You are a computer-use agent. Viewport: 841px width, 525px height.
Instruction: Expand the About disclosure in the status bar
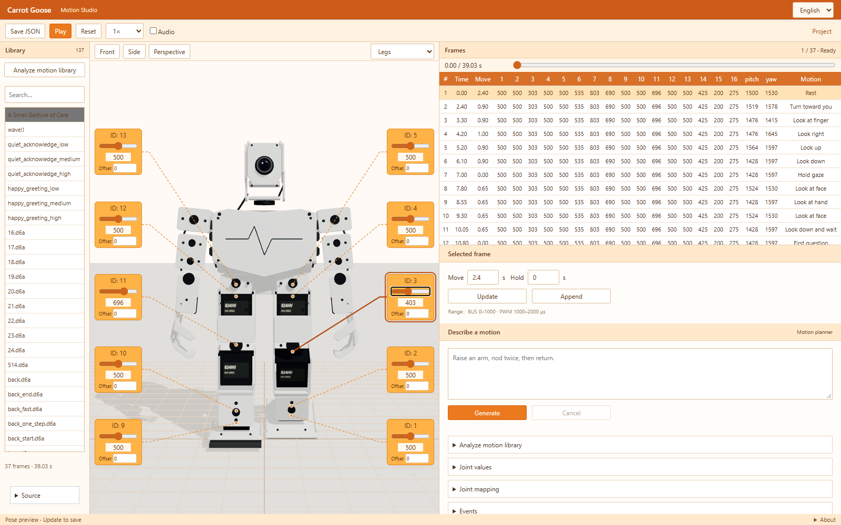[x=824, y=520]
